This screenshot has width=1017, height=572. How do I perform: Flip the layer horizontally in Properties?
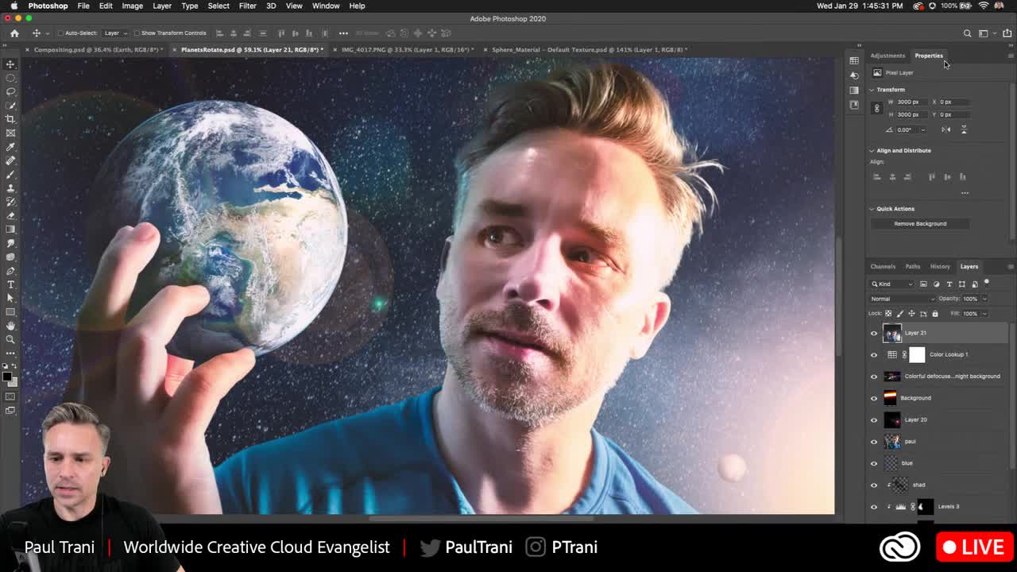coord(945,129)
